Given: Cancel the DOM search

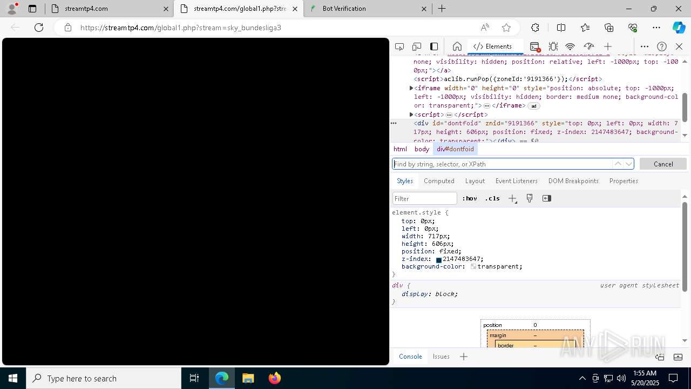Looking at the screenshot, I should point(663,164).
